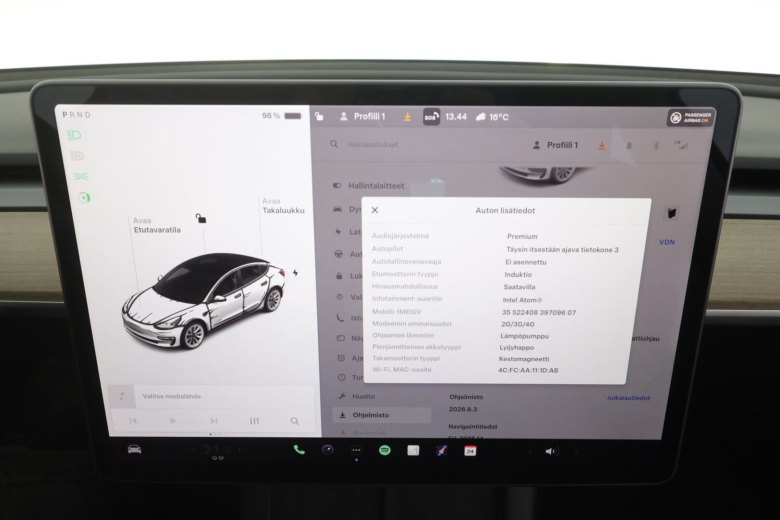The height and width of the screenshot is (520, 780).
Task: Tap the Autopilot info row
Action: (x=496, y=249)
